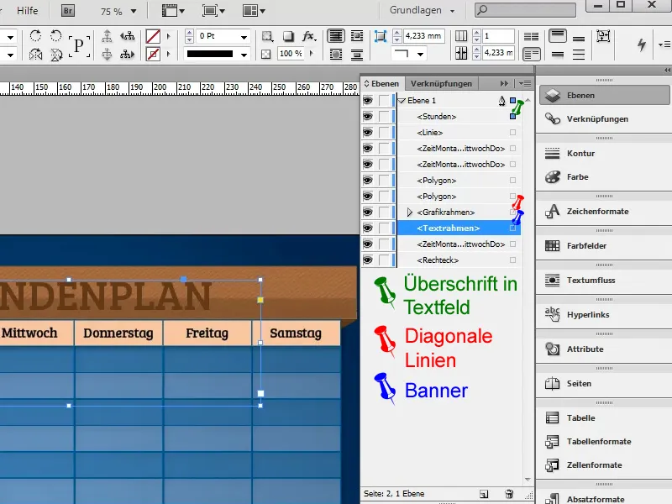
Task: Switch to the Verknüpfungen tab
Action: point(441,83)
